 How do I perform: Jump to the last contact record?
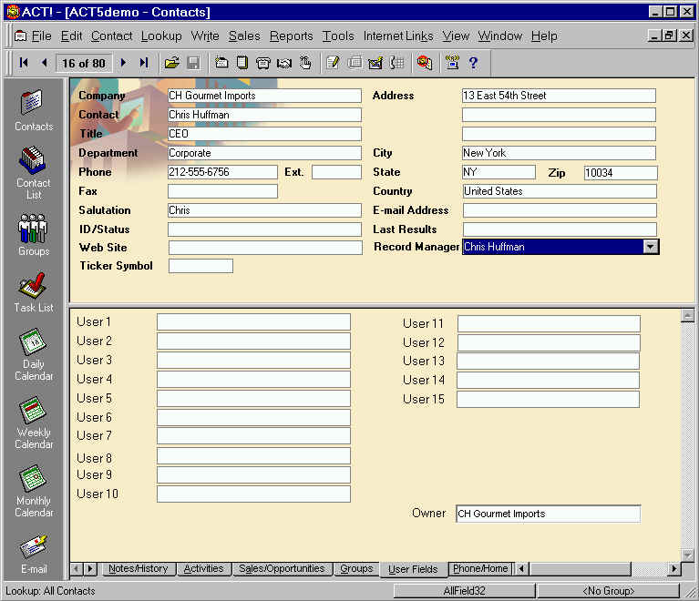point(143,63)
